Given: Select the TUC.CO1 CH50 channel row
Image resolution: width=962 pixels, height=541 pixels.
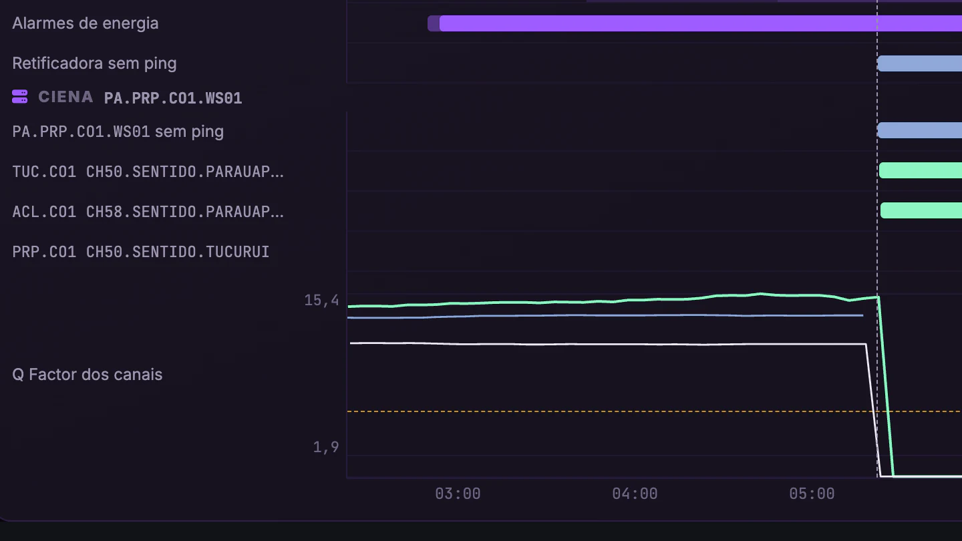Looking at the screenshot, I should click(148, 172).
